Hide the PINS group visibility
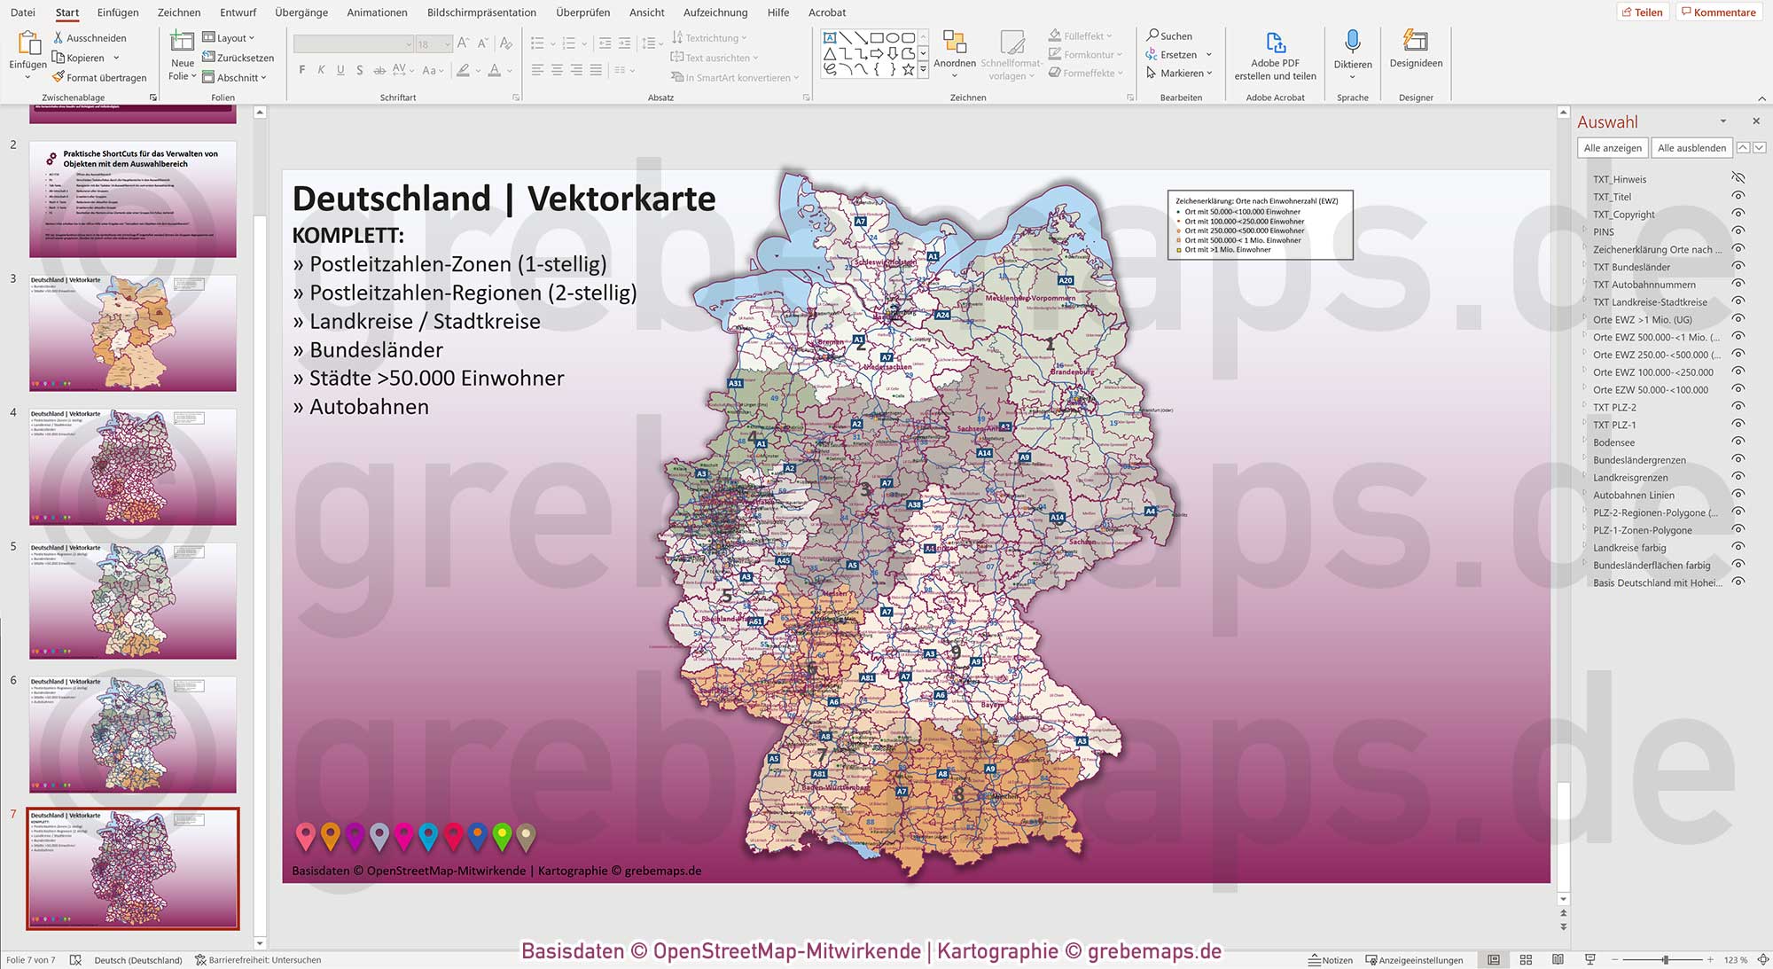Viewport: 1773px width, 969px height. point(1738,231)
